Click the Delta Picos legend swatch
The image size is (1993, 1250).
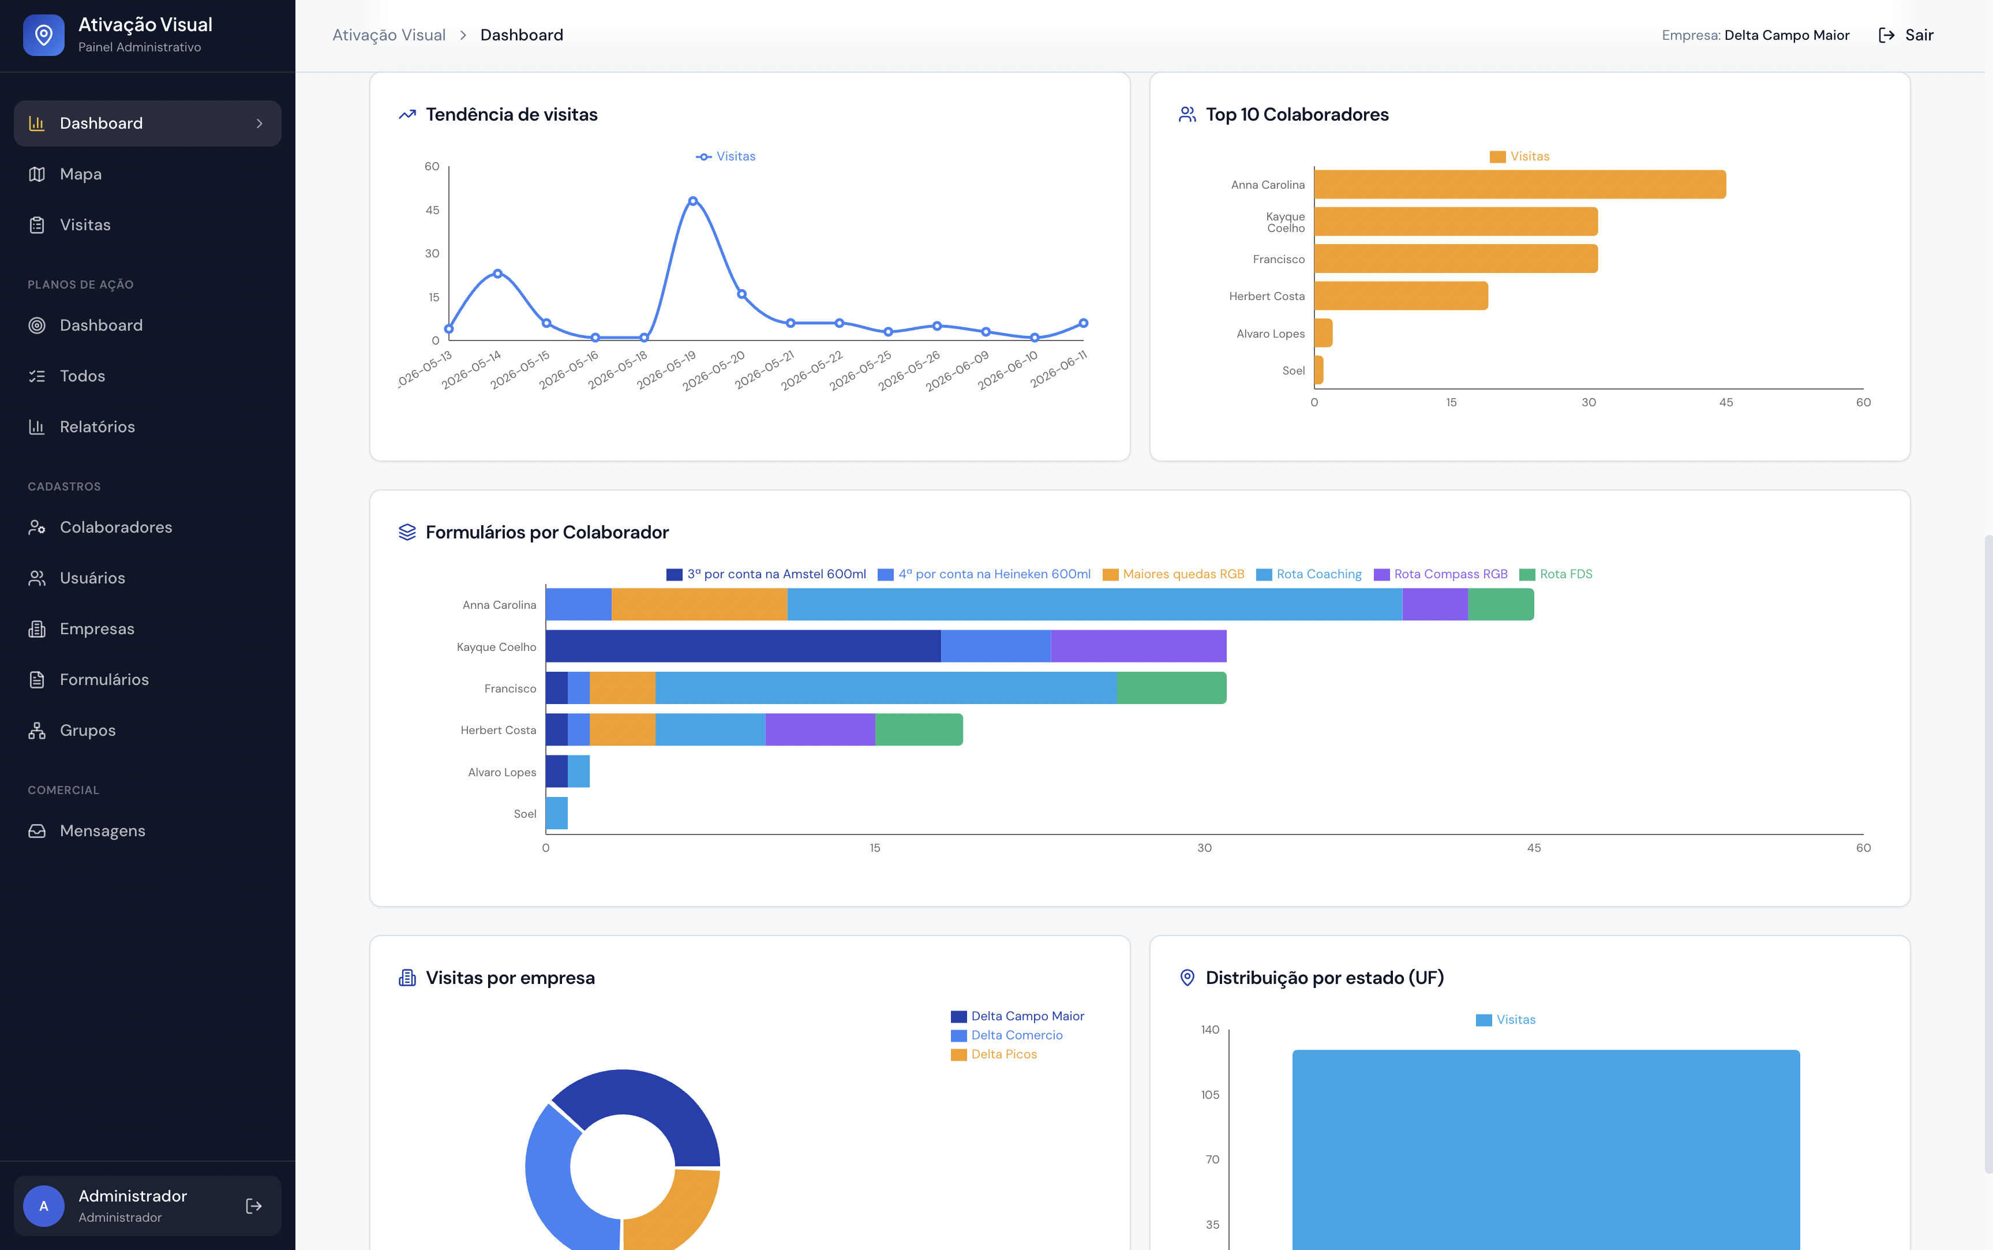tap(958, 1054)
